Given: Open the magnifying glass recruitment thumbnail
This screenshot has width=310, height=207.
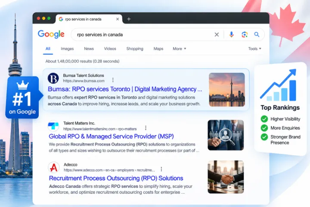Looking at the screenshot, I should (226, 135).
